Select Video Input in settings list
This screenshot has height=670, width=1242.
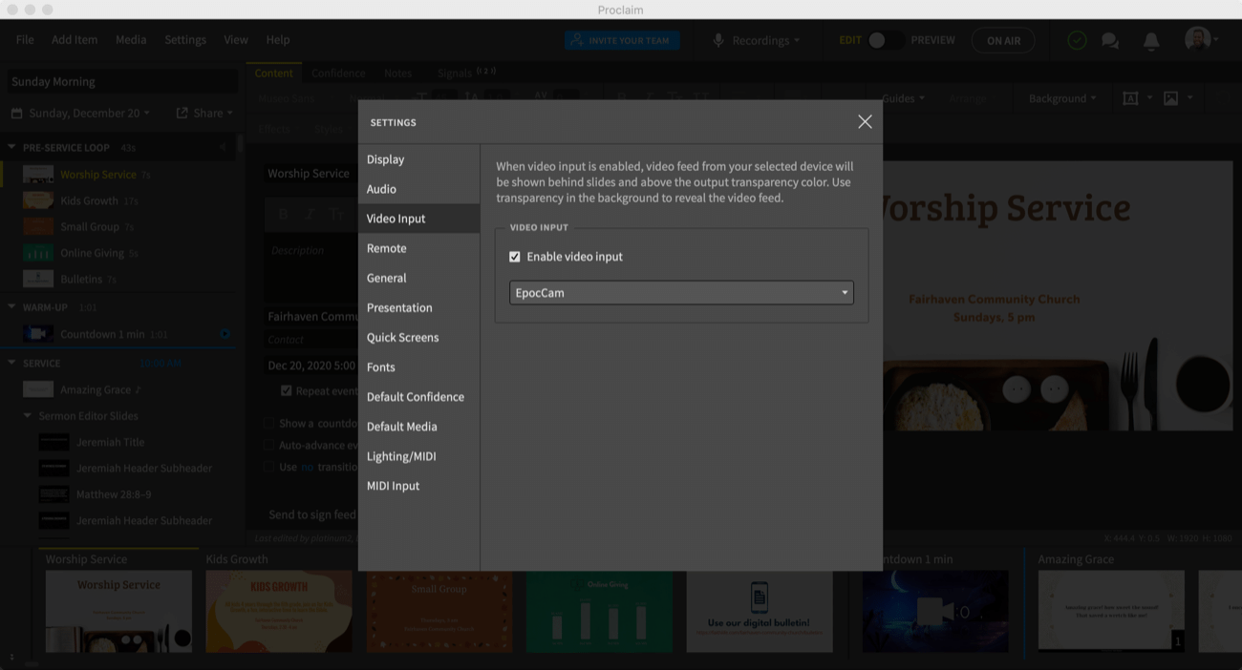[x=418, y=219]
